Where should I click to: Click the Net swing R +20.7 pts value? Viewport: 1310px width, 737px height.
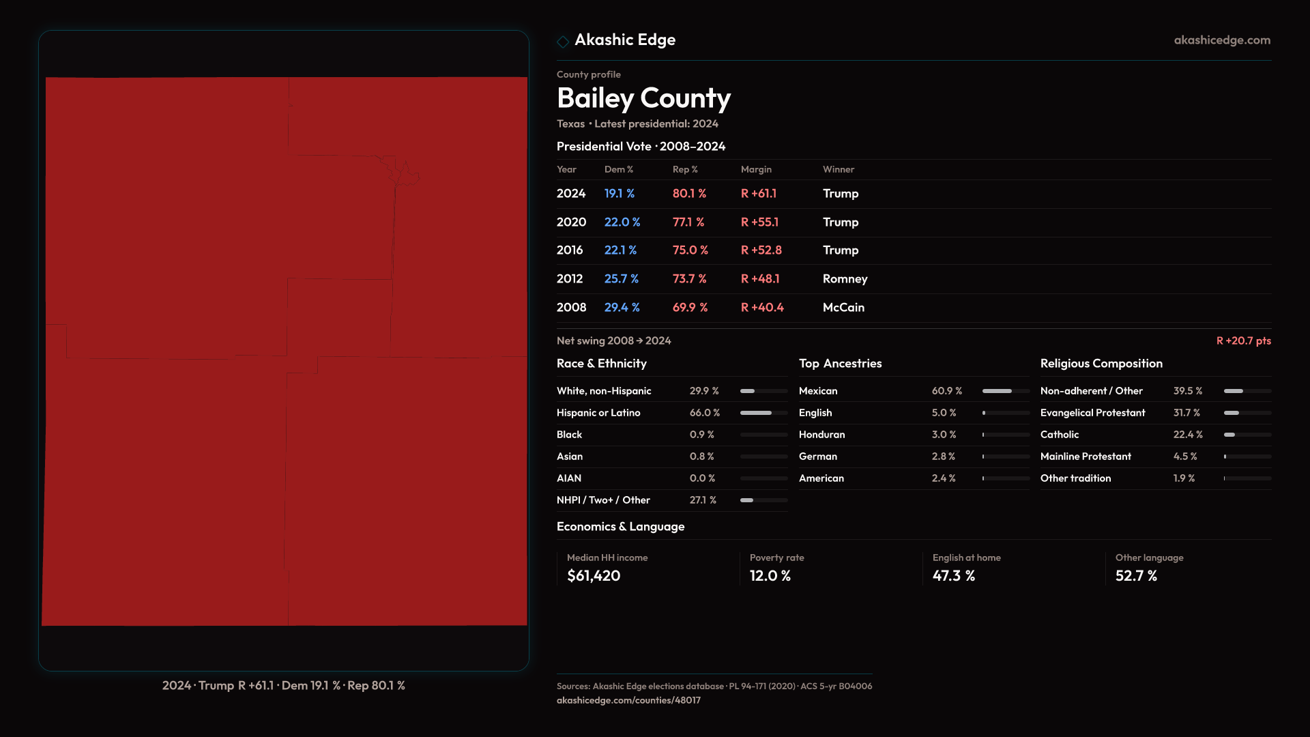point(1242,341)
